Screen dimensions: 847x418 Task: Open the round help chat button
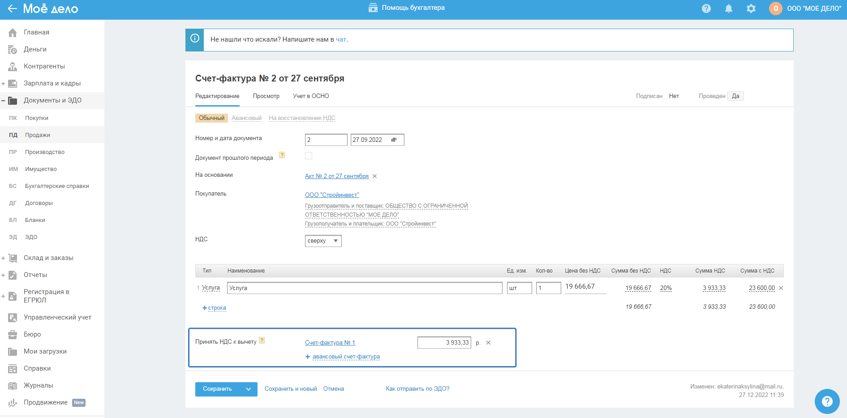click(827, 401)
